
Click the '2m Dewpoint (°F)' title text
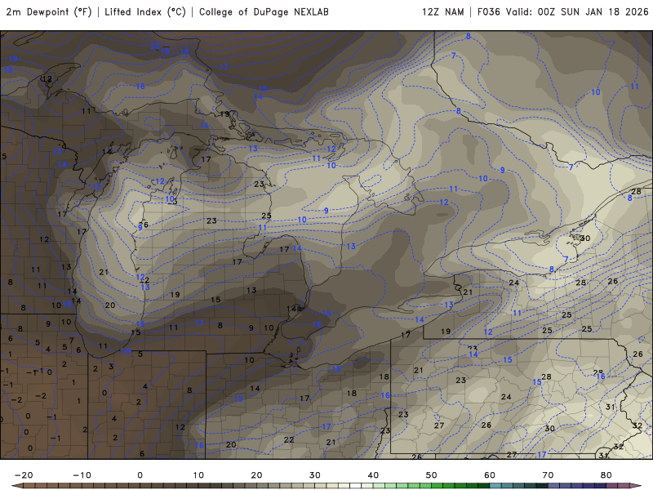[x=49, y=12]
